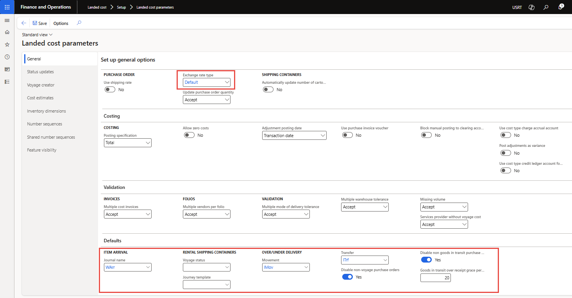This screenshot has width=572, height=298.
Task: Click the Save button
Action: click(40, 23)
